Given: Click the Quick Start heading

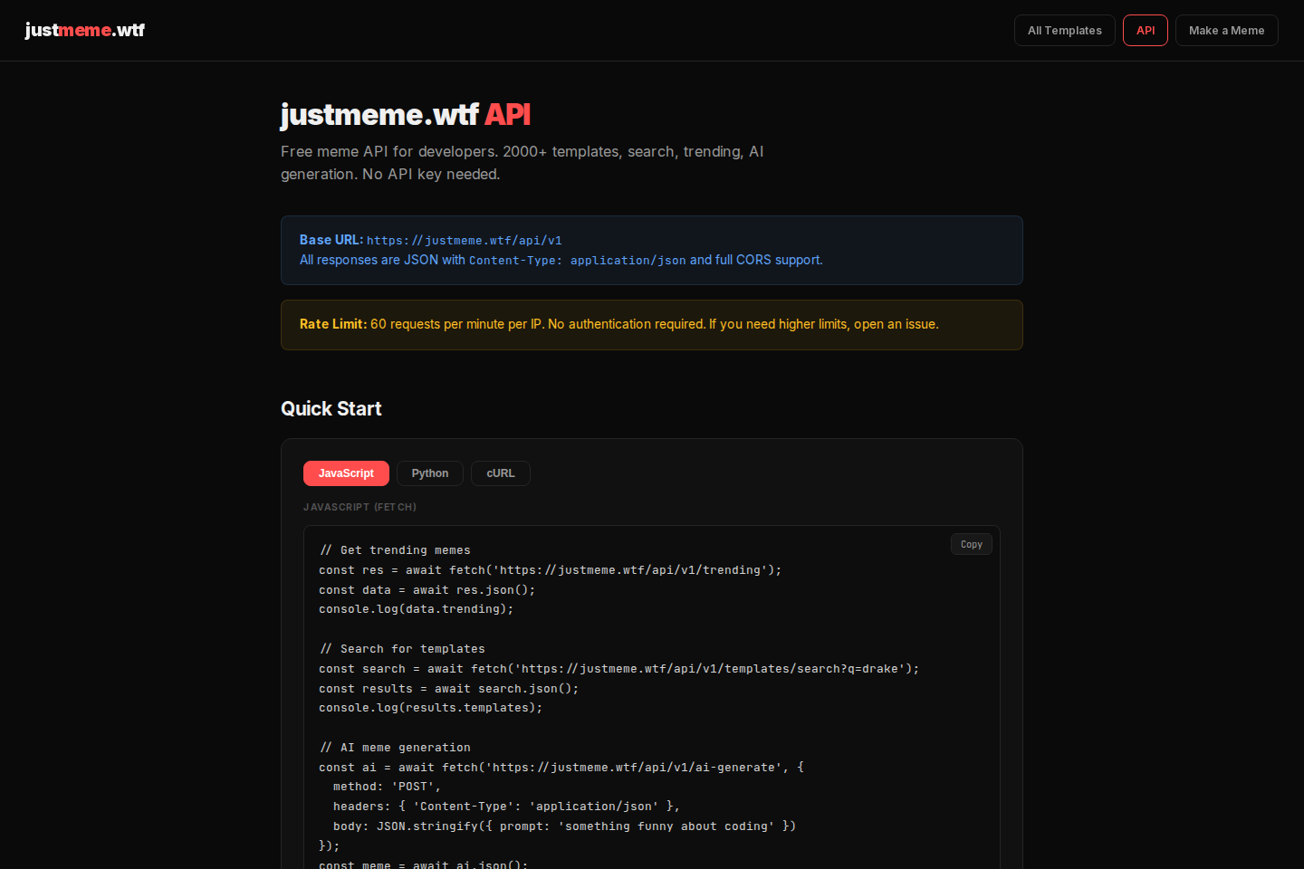Looking at the screenshot, I should pos(331,408).
